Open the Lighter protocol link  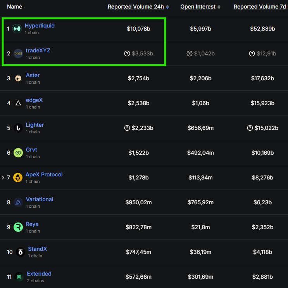(35, 125)
